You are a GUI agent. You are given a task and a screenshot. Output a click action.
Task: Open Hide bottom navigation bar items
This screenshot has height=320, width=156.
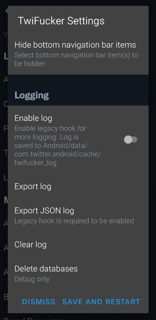coord(78,54)
